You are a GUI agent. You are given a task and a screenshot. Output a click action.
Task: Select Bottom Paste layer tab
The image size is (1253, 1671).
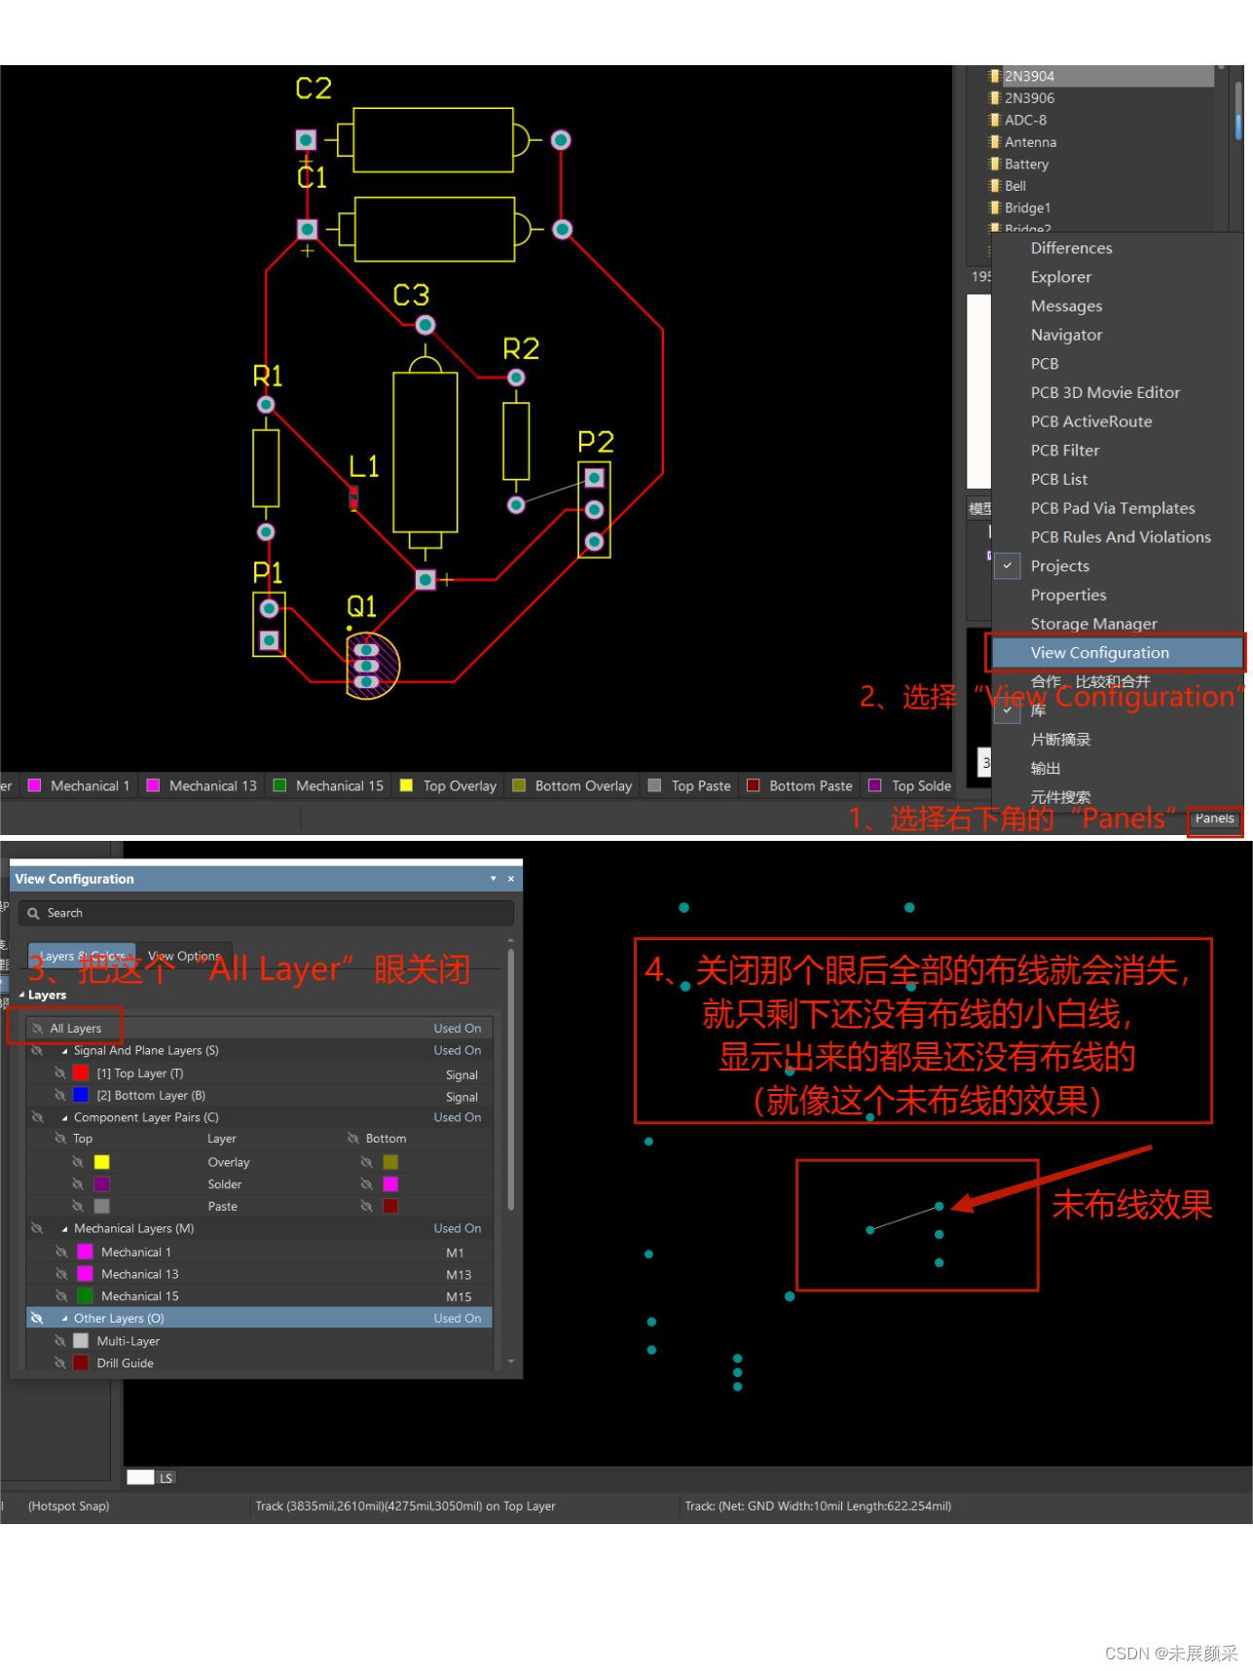(x=800, y=786)
